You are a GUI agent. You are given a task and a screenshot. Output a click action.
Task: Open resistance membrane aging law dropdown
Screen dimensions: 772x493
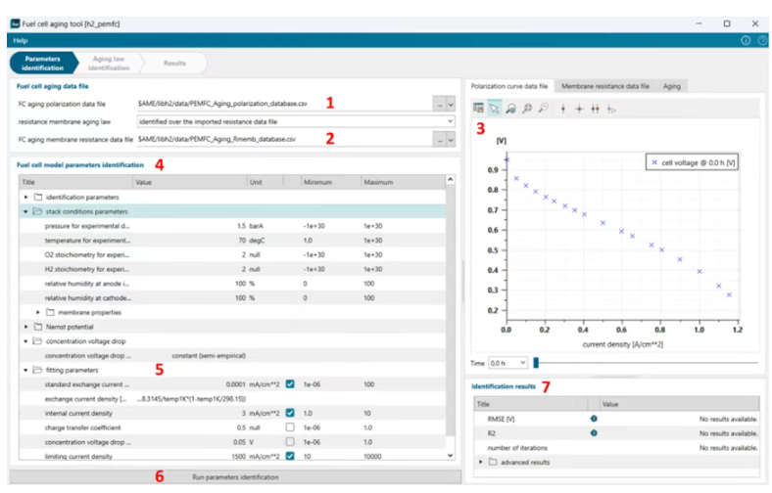pyautogui.click(x=296, y=121)
